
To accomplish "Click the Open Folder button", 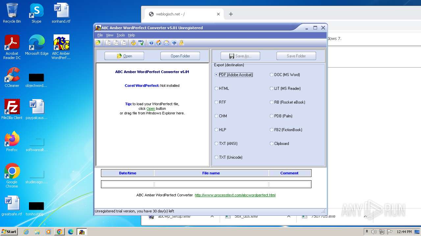I will [x=180, y=56].
